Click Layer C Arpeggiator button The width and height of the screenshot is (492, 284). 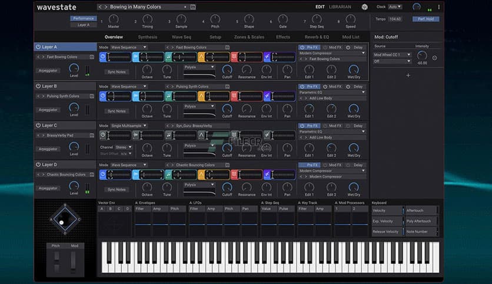pyautogui.click(x=48, y=149)
